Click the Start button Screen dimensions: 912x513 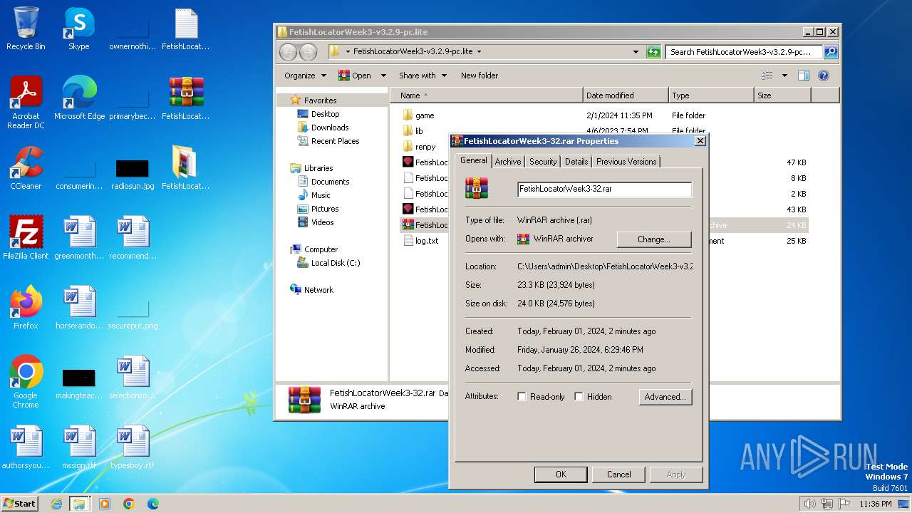pyautogui.click(x=20, y=504)
